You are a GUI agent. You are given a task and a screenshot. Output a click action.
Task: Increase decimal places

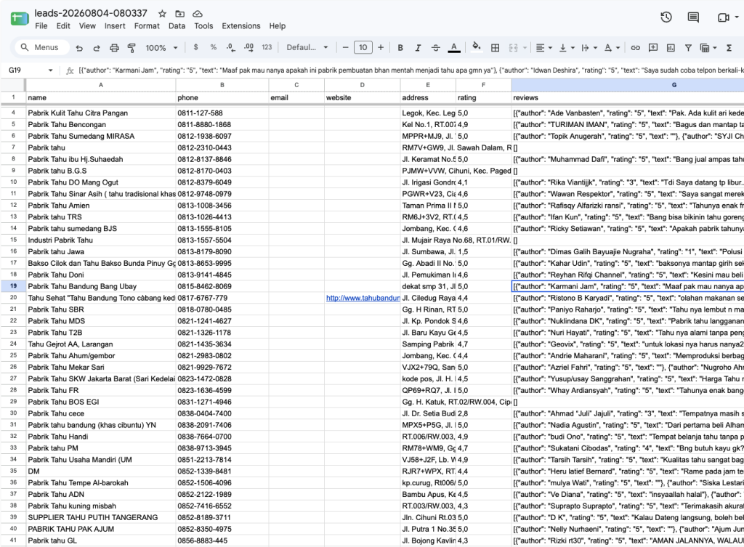pos(248,47)
